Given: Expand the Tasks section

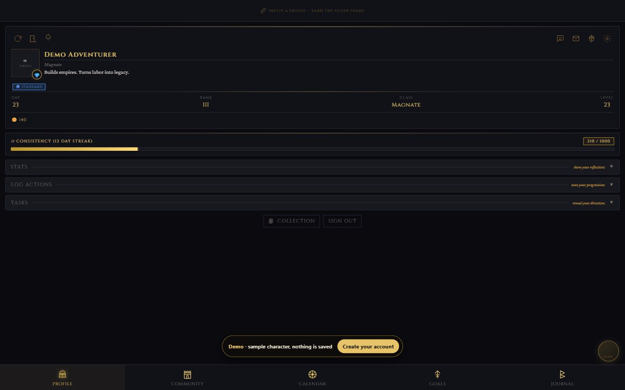Looking at the screenshot, I should pyautogui.click(x=312, y=203).
